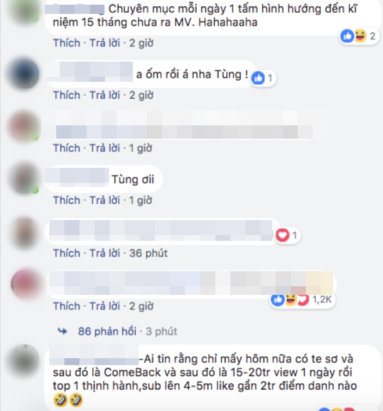The height and width of the screenshot is (411, 383).
Task: Click the thumbs-up reaction on the 'a ốm rồi' comment
Action: click(258, 78)
